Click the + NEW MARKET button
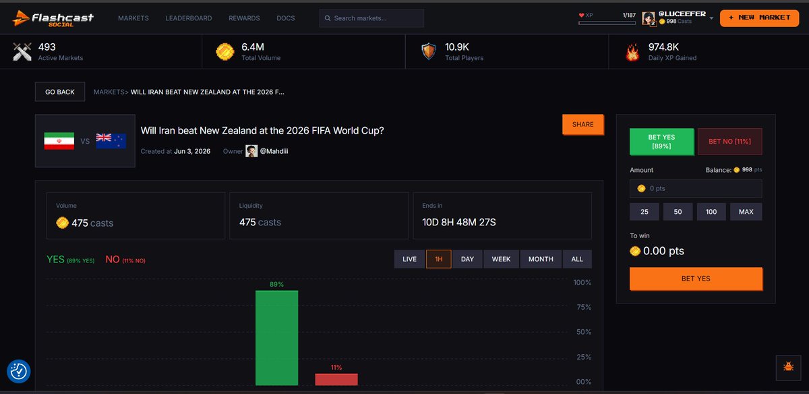Viewport: 809px width, 394px height. pos(759,18)
